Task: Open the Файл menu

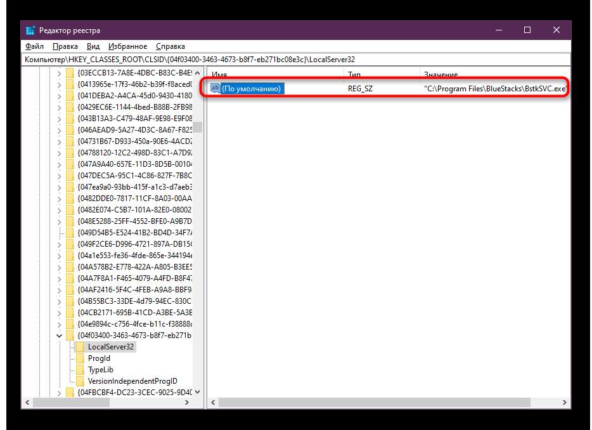Action: [34, 46]
